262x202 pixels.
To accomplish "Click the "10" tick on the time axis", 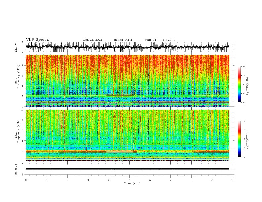I will coord(233,180).
